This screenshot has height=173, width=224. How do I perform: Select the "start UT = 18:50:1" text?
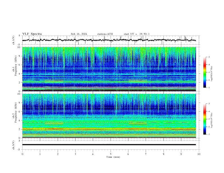click(x=137, y=34)
